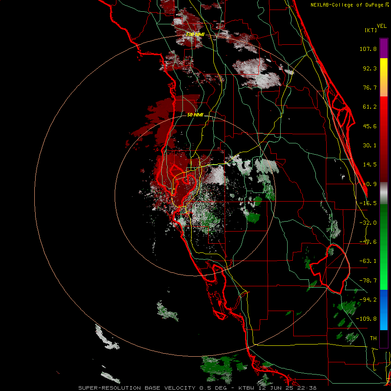Click the 45.6 velocity scale value

(370, 126)
